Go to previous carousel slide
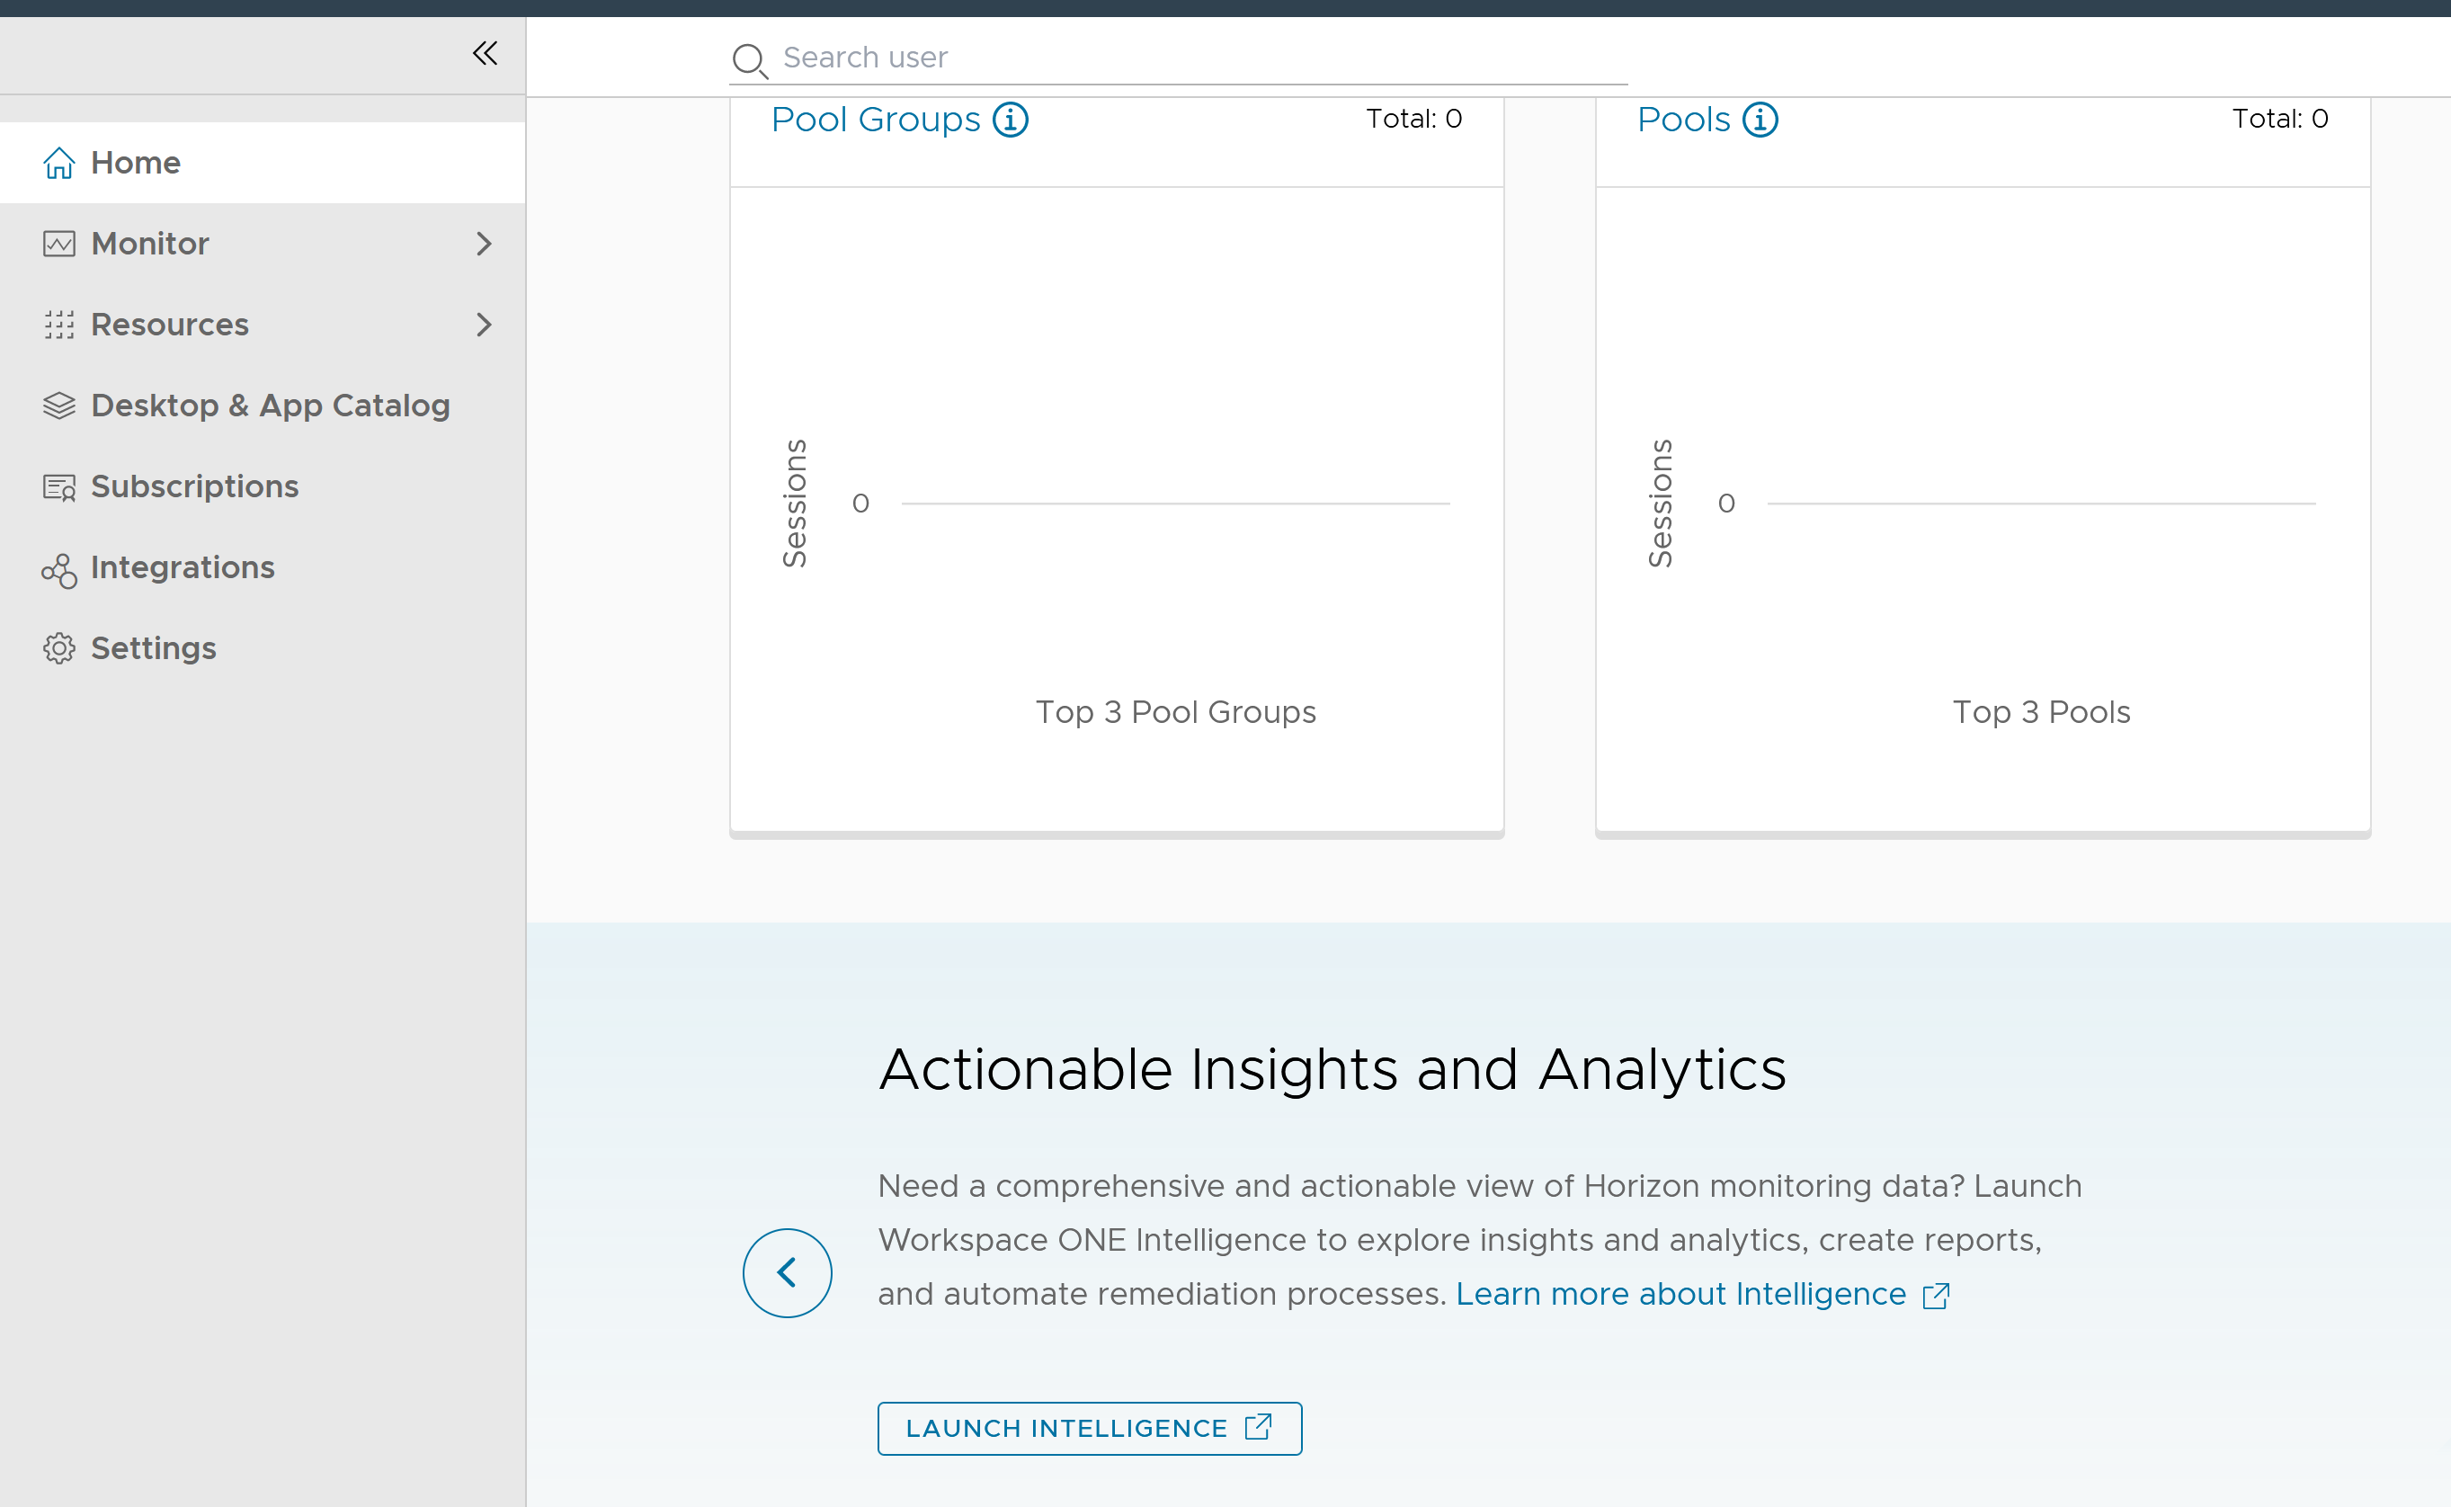 pos(787,1273)
